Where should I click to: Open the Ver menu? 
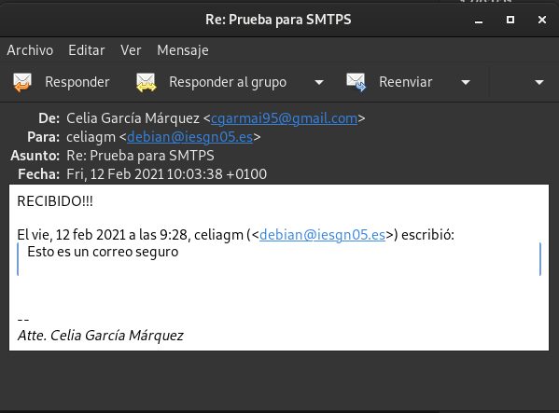click(131, 50)
